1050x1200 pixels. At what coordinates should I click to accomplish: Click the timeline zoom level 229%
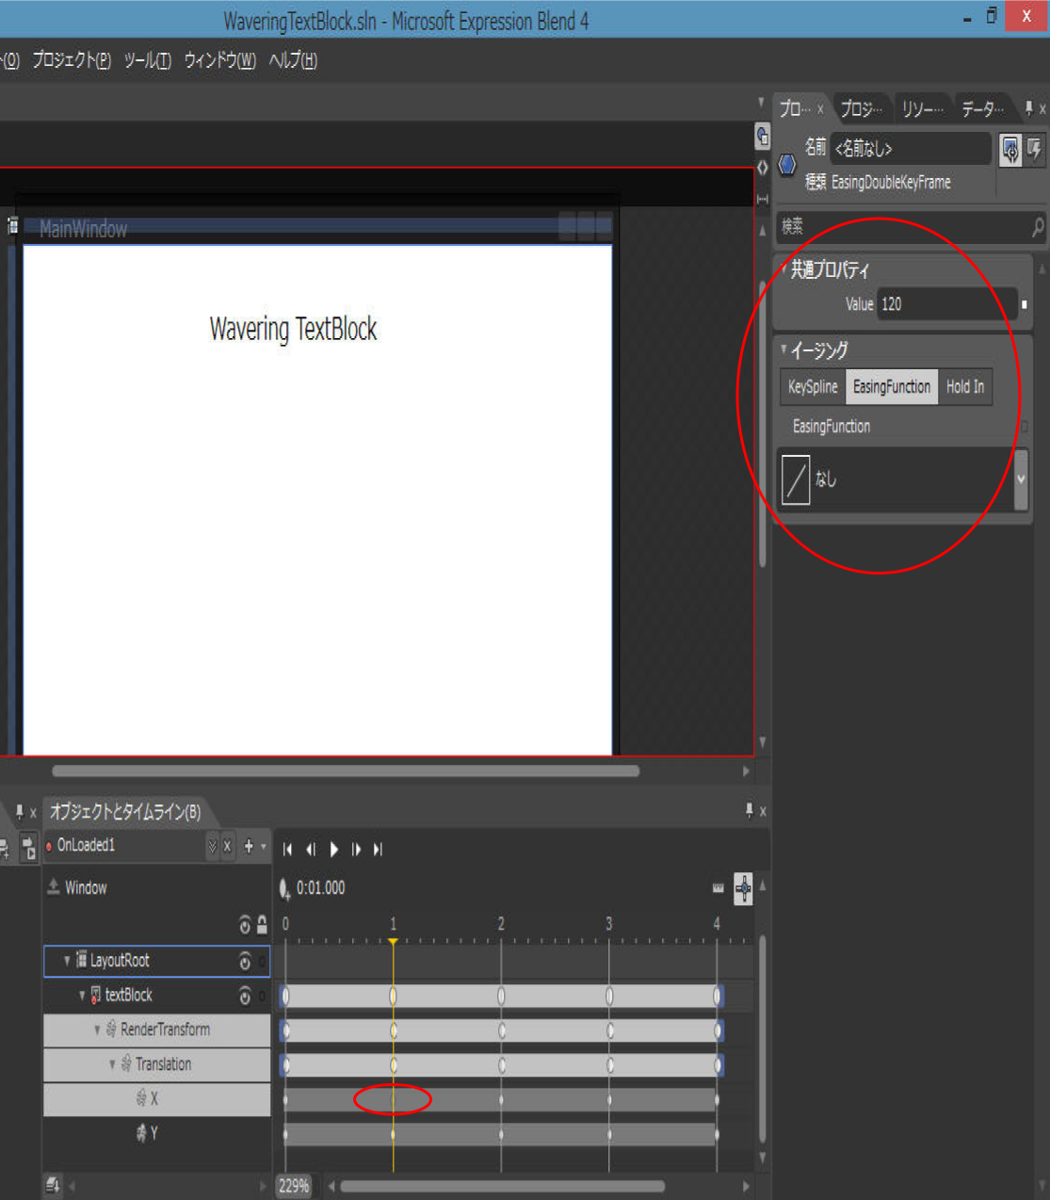pos(294,1186)
